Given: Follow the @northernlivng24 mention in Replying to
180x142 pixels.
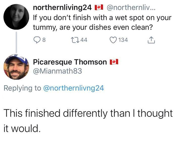Looking at the screenshot, I should pos(74,88).
